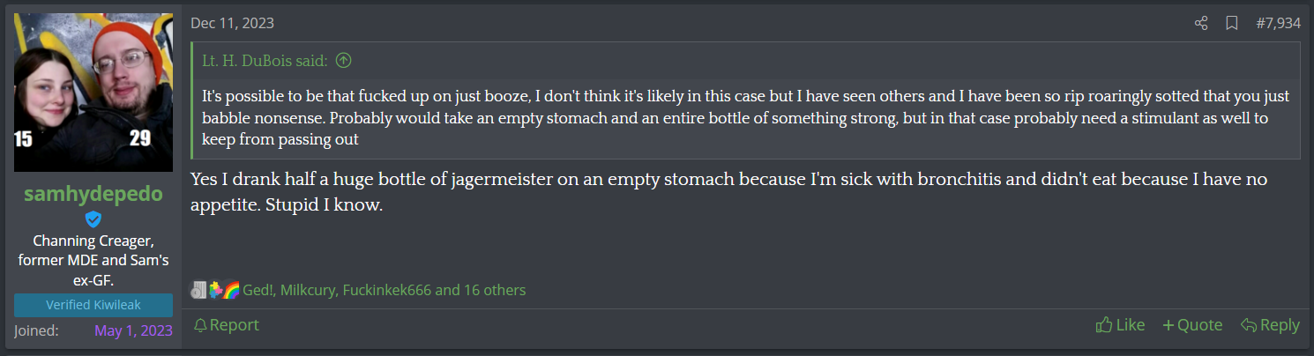Click the blue verified badge under the username
The height and width of the screenshot is (356, 1314).
tap(93, 219)
